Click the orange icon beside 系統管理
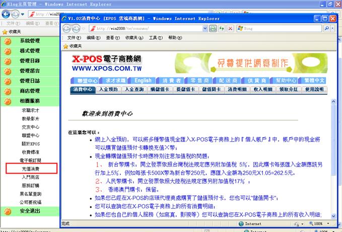The image size is (342, 232). [8, 41]
